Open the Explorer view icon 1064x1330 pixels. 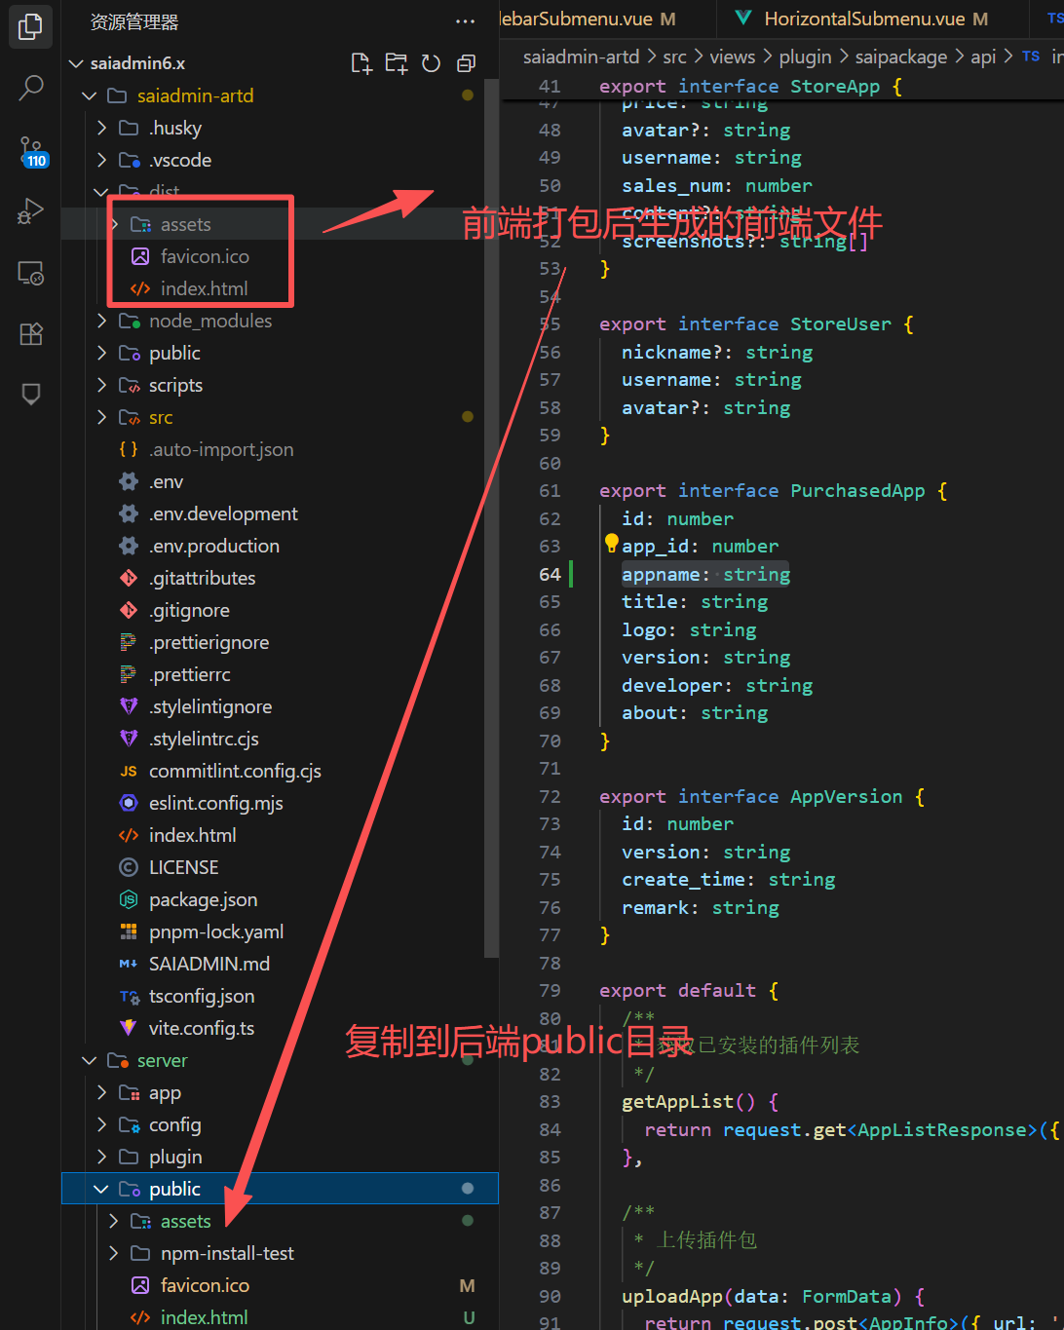tap(30, 26)
